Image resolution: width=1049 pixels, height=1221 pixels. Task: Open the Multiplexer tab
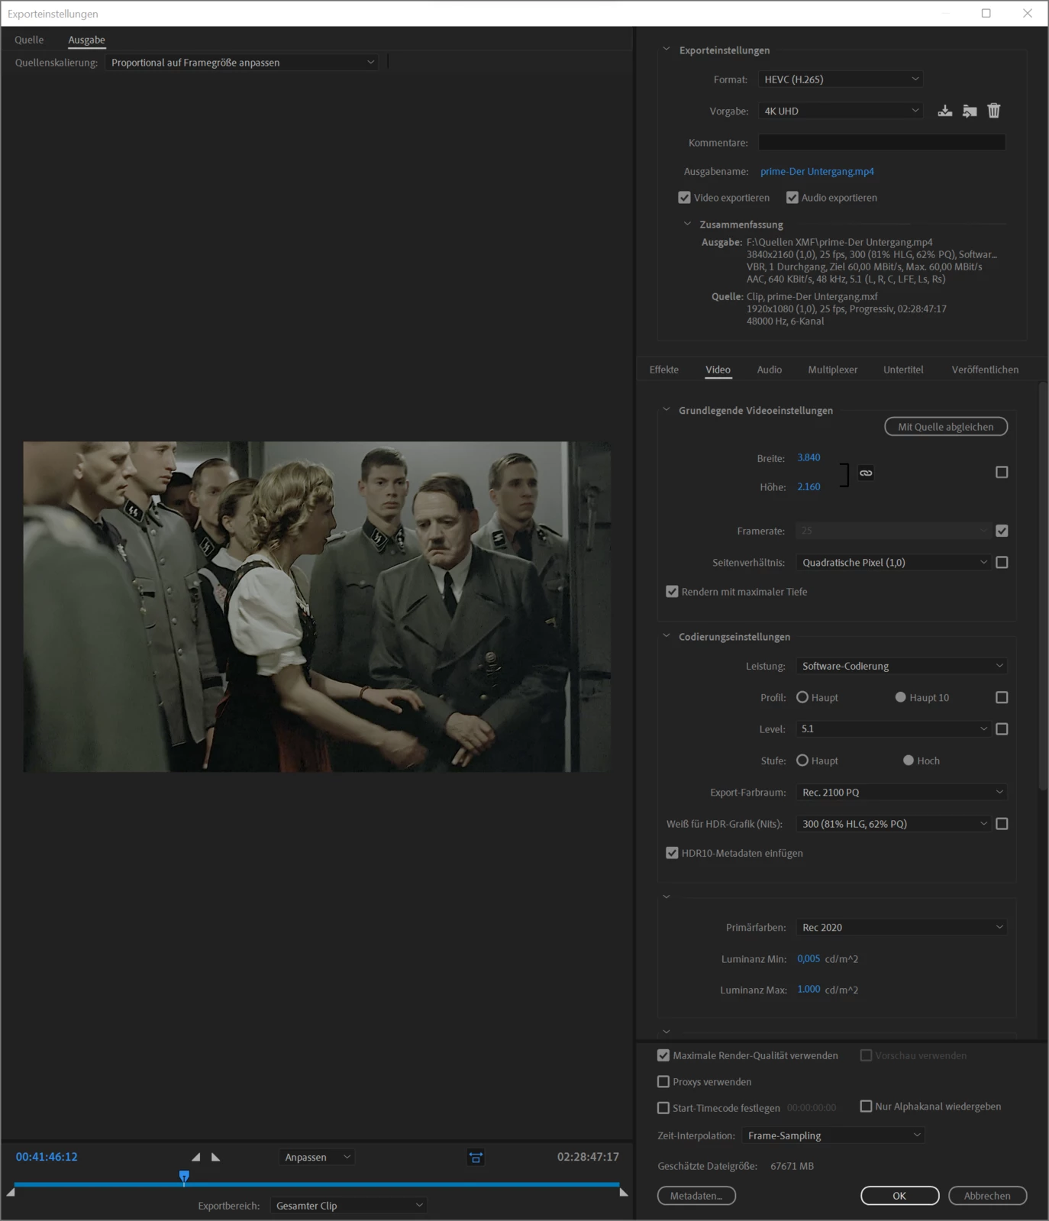833,370
